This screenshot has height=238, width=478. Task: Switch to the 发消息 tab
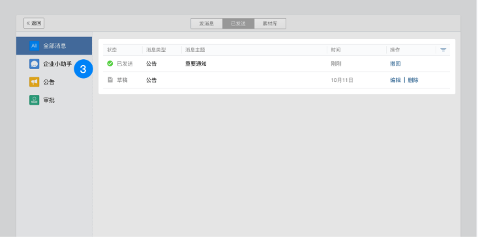coord(207,23)
